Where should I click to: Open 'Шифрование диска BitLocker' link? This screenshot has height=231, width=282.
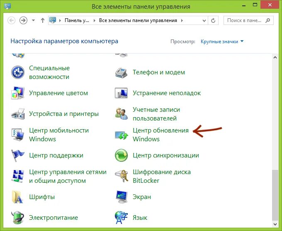162,176
